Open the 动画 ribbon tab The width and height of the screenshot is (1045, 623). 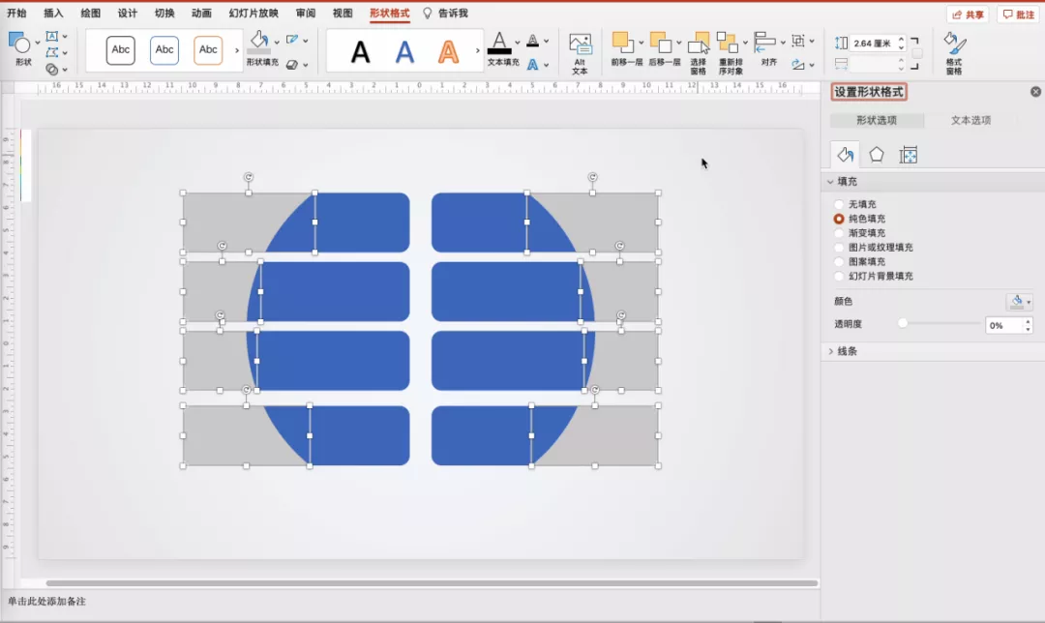tap(201, 13)
